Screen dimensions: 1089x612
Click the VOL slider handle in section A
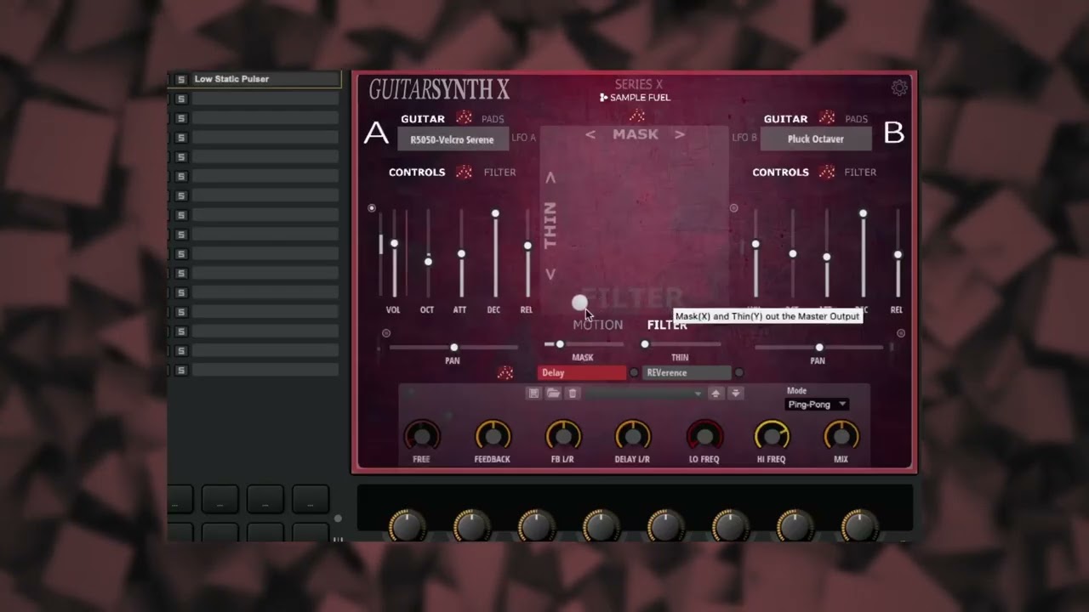394,244
